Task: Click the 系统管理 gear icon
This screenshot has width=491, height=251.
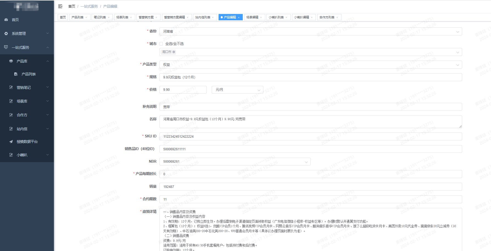Action: pyautogui.click(x=6, y=33)
